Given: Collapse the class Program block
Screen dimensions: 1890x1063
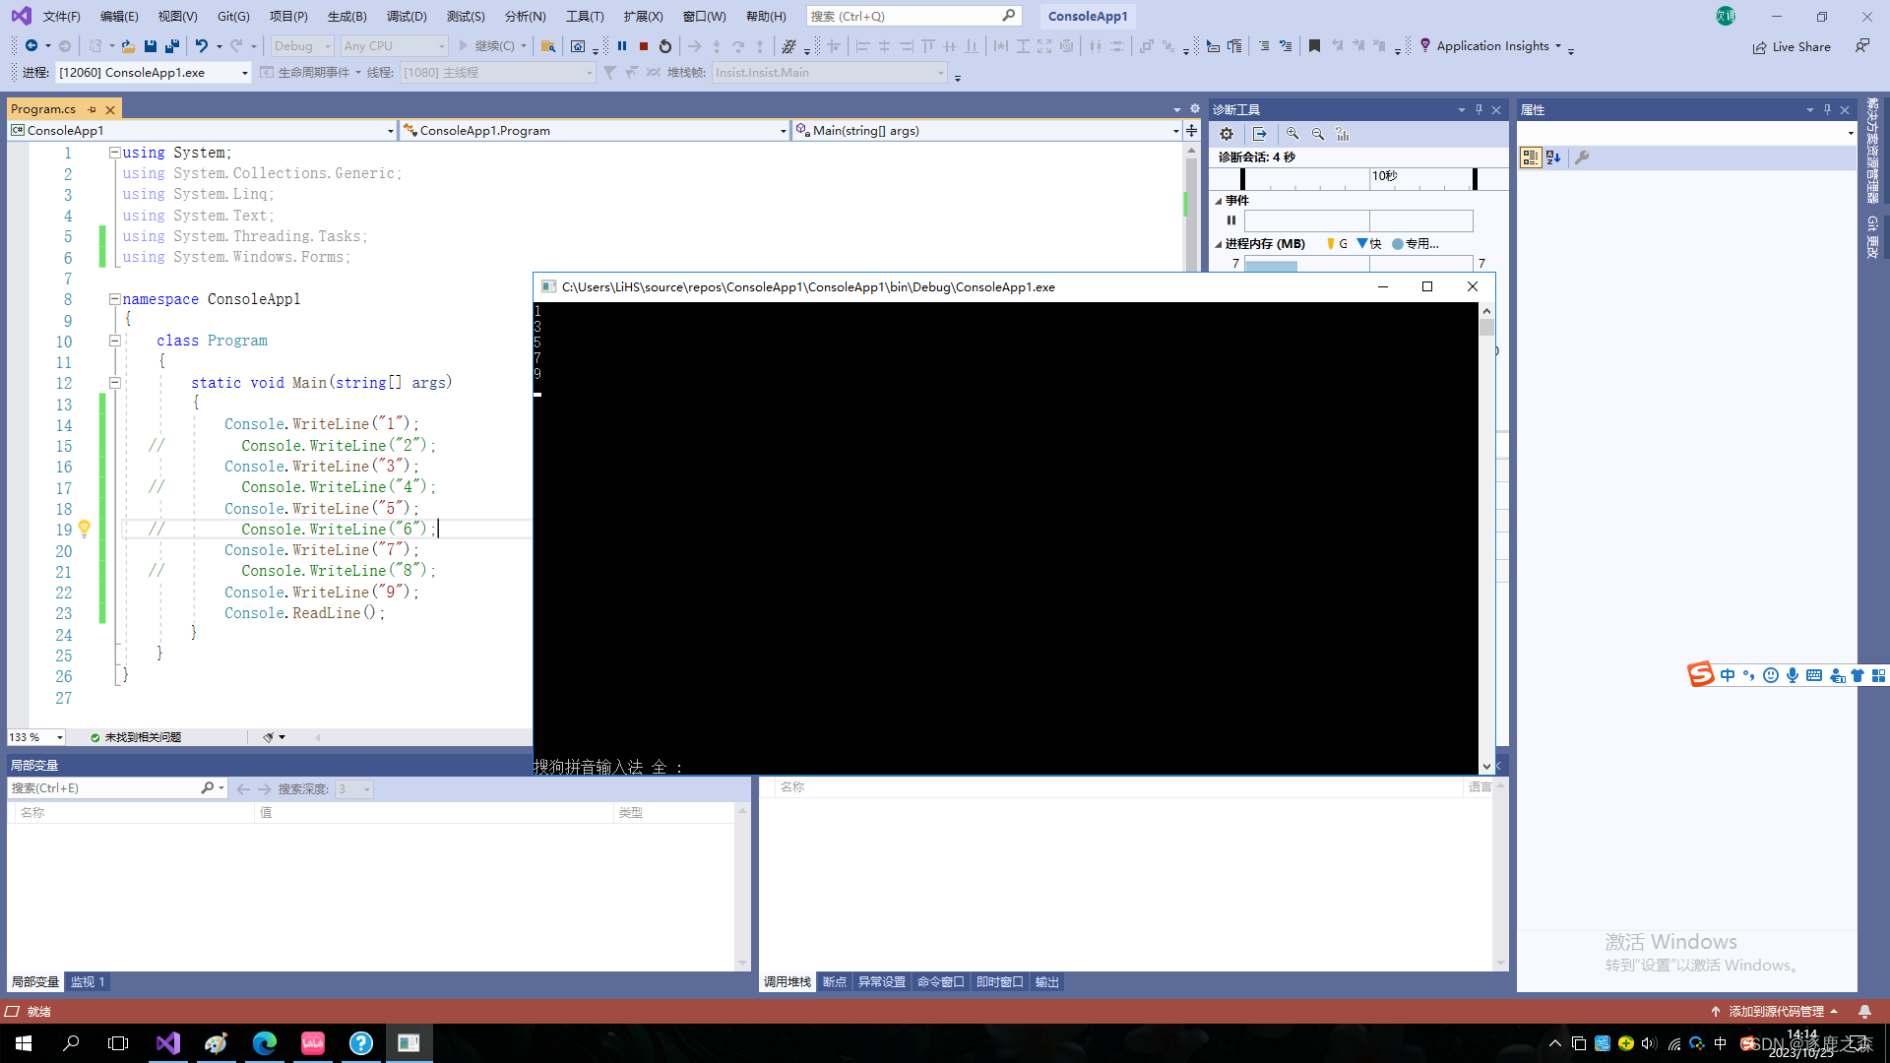Looking at the screenshot, I should (x=114, y=341).
